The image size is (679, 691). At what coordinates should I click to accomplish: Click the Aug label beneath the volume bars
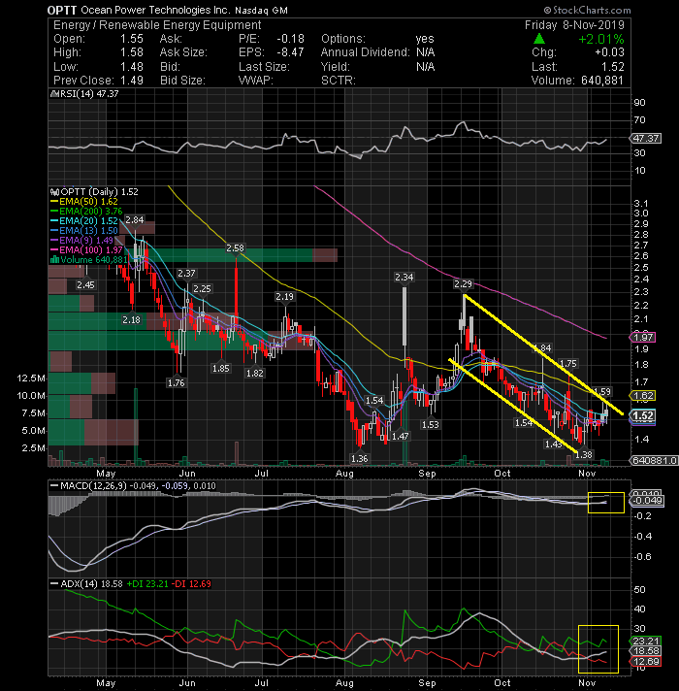344,474
